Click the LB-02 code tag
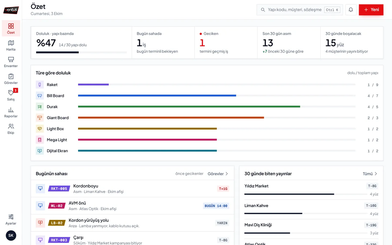The height and width of the screenshot is (245, 392). (x=57, y=223)
